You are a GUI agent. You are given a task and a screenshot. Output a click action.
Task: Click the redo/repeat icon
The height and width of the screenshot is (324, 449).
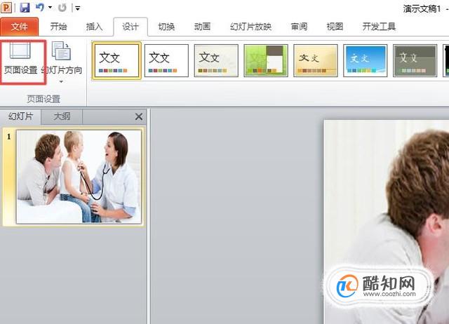(62, 8)
